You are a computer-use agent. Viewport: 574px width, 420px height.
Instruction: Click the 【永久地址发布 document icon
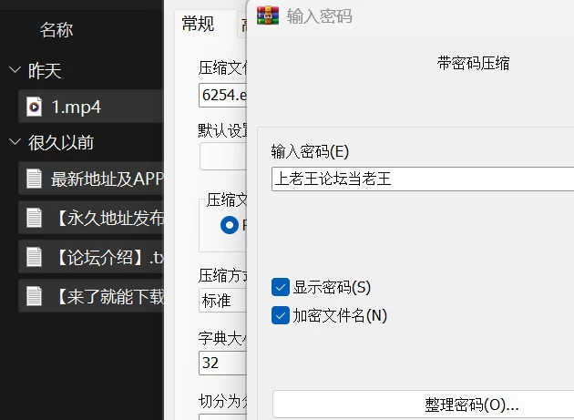[34, 218]
